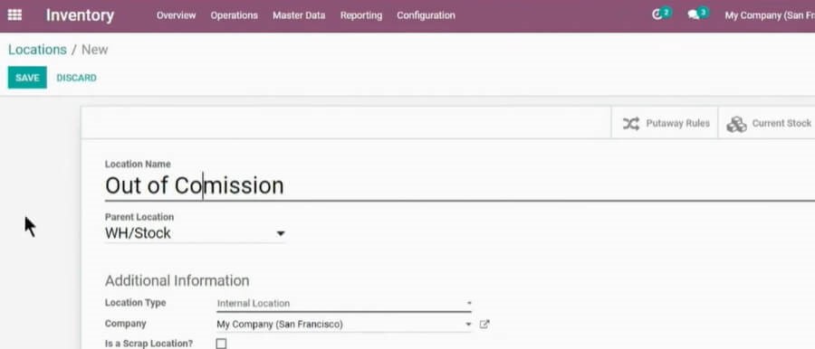The width and height of the screenshot is (815, 349).
Task: Open the Overview menu
Action: coord(177,15)
